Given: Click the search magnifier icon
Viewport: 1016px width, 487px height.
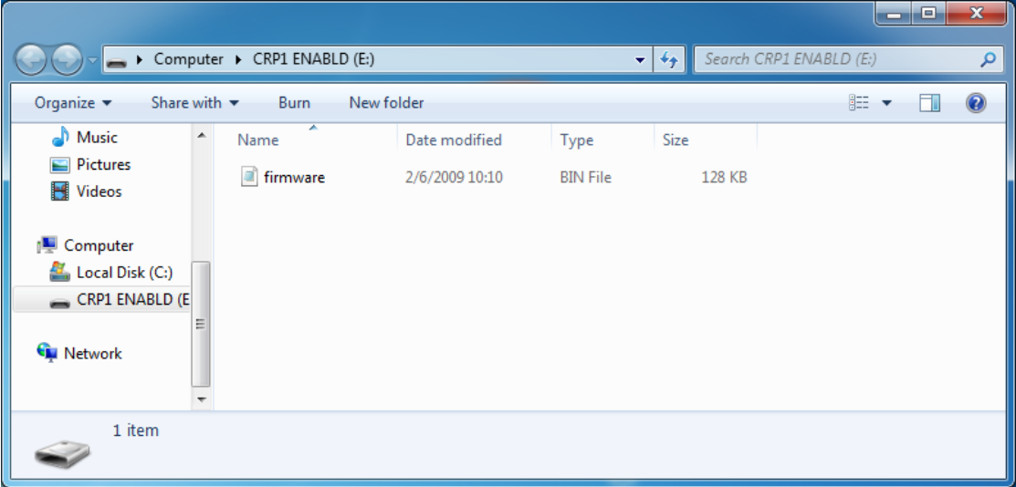Looking at the screenshot, I should (988, 59).
